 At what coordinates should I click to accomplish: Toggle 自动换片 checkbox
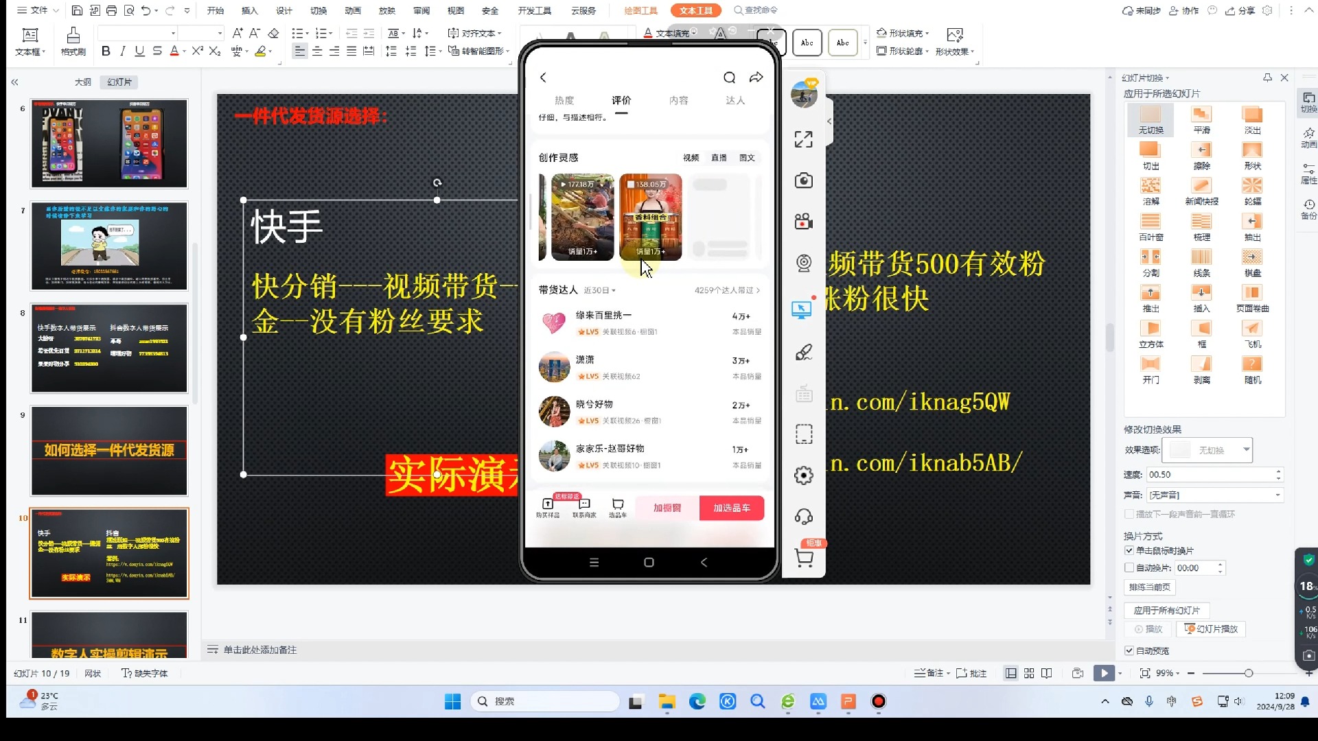(x=1129, y=567)
